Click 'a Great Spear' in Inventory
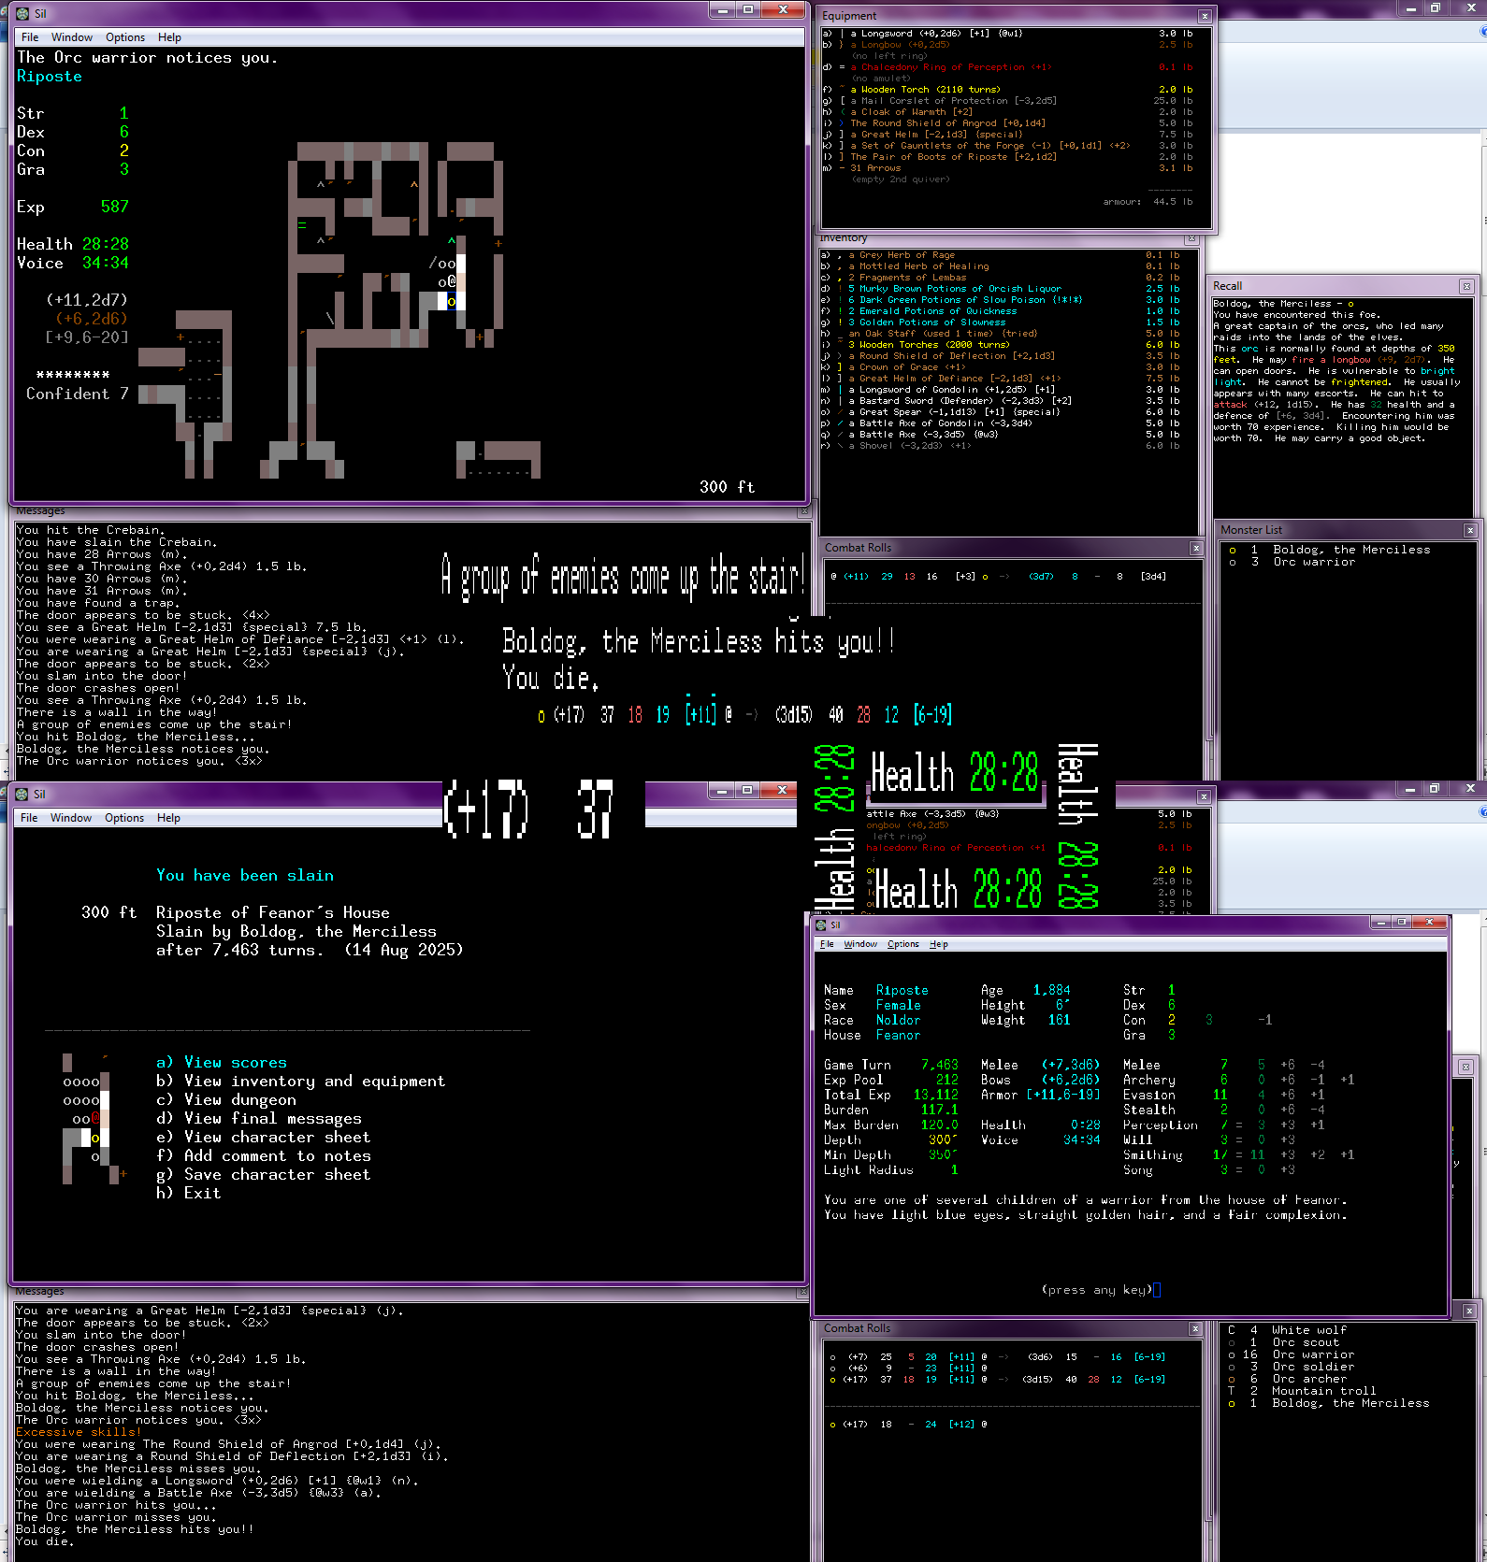 coord(954,412)
